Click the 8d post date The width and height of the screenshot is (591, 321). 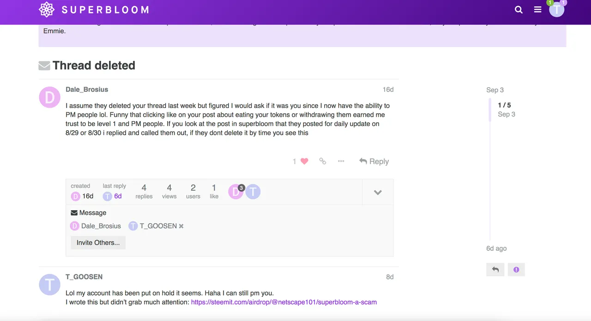click(x=390, y=277)
